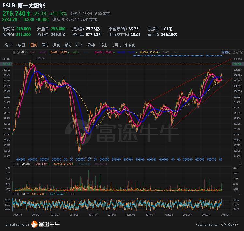
Task: Switch to the 多日 multi-day tab
Action: [21, 45]
